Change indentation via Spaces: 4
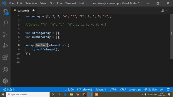The width and height of the screenshot is (173, 97). pyautogui.click(x=101, y=89)
